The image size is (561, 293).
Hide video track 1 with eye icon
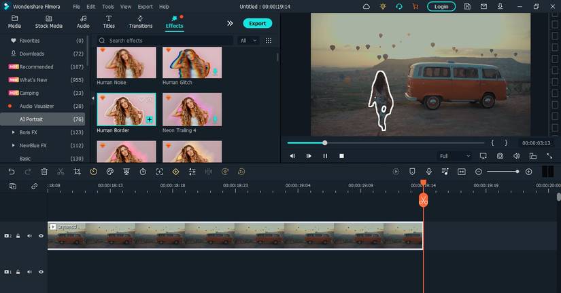click(x=41, y=272)
